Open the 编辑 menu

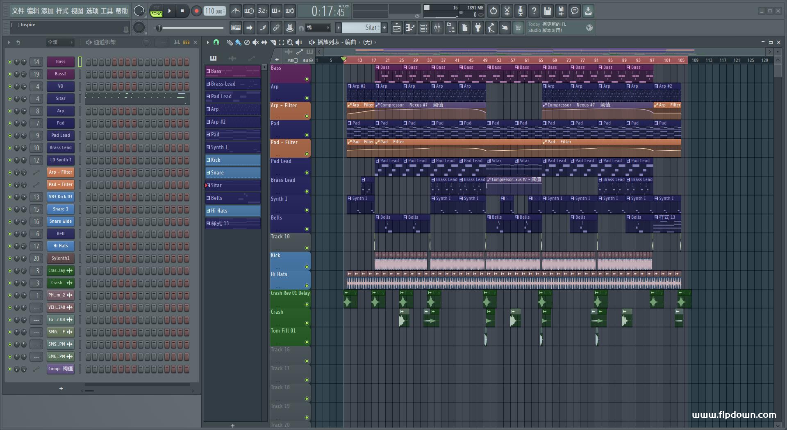coord(33,11)
